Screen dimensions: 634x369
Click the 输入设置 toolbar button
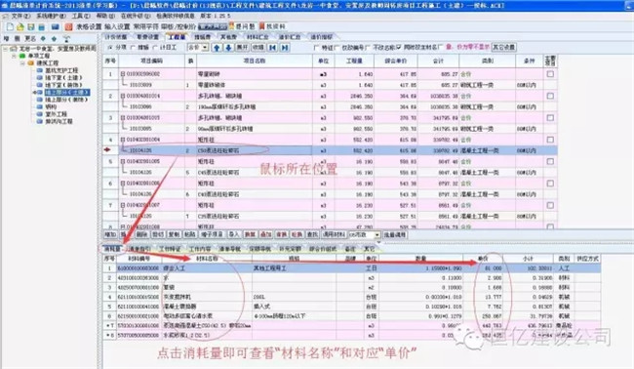pos(117,26)
